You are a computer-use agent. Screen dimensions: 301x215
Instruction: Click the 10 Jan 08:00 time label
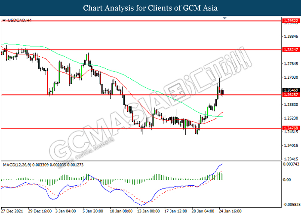121,211
